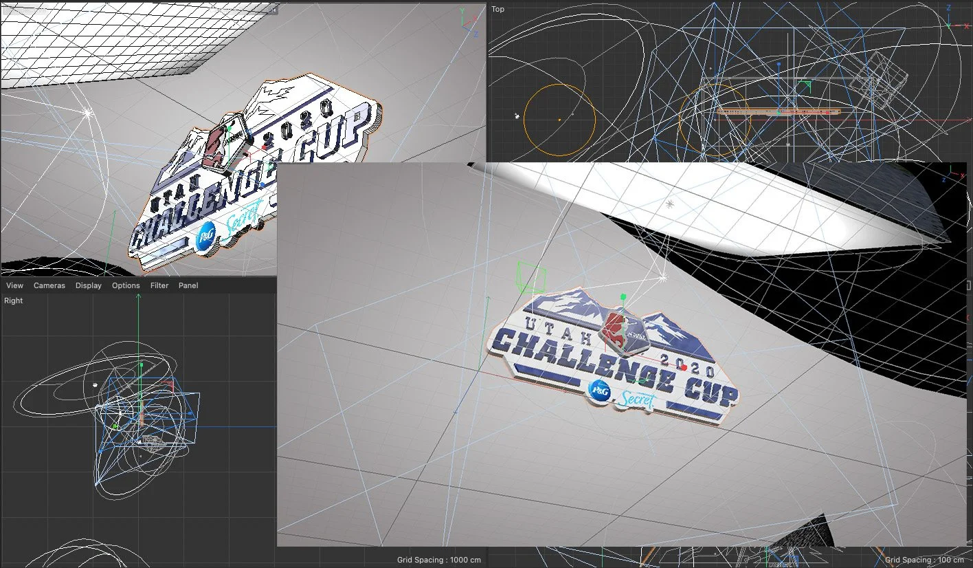Open the View menu of the Right viewport
The height and width of the screenshot is (568, 973).
click(14, 285)
